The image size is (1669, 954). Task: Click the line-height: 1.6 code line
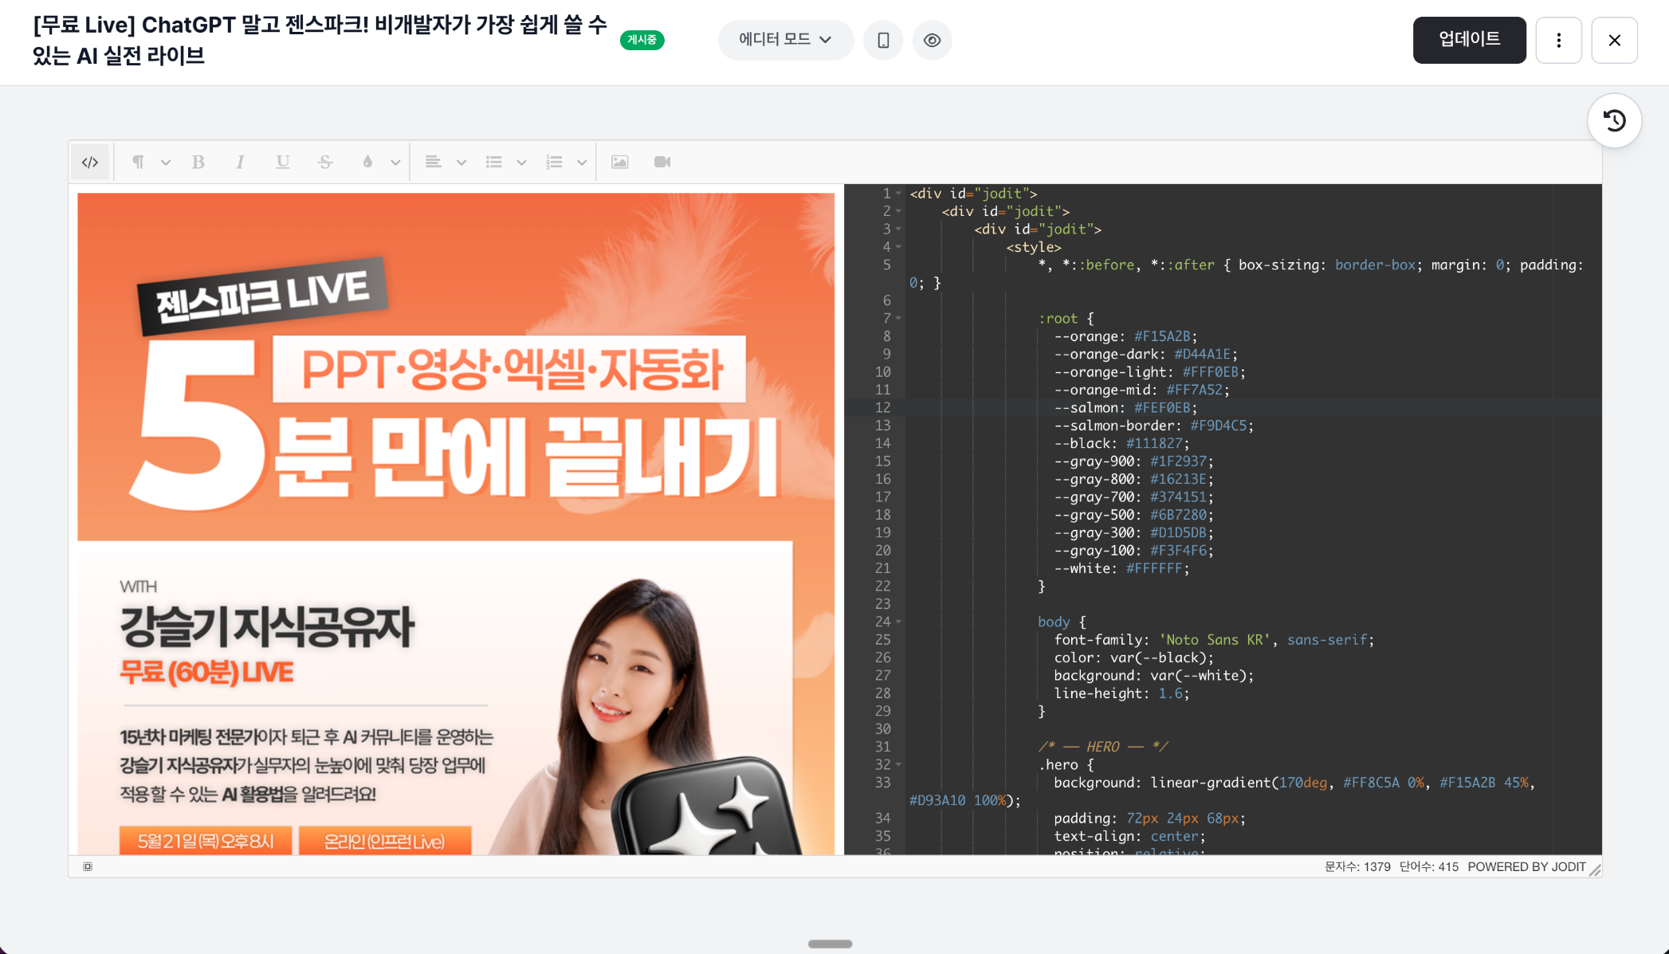[1121, 693]
